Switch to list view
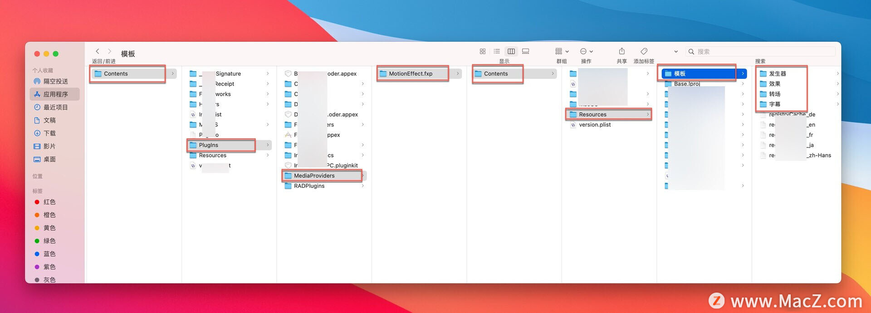Screen dimensions: 871x313 click(x=497, y=51)
